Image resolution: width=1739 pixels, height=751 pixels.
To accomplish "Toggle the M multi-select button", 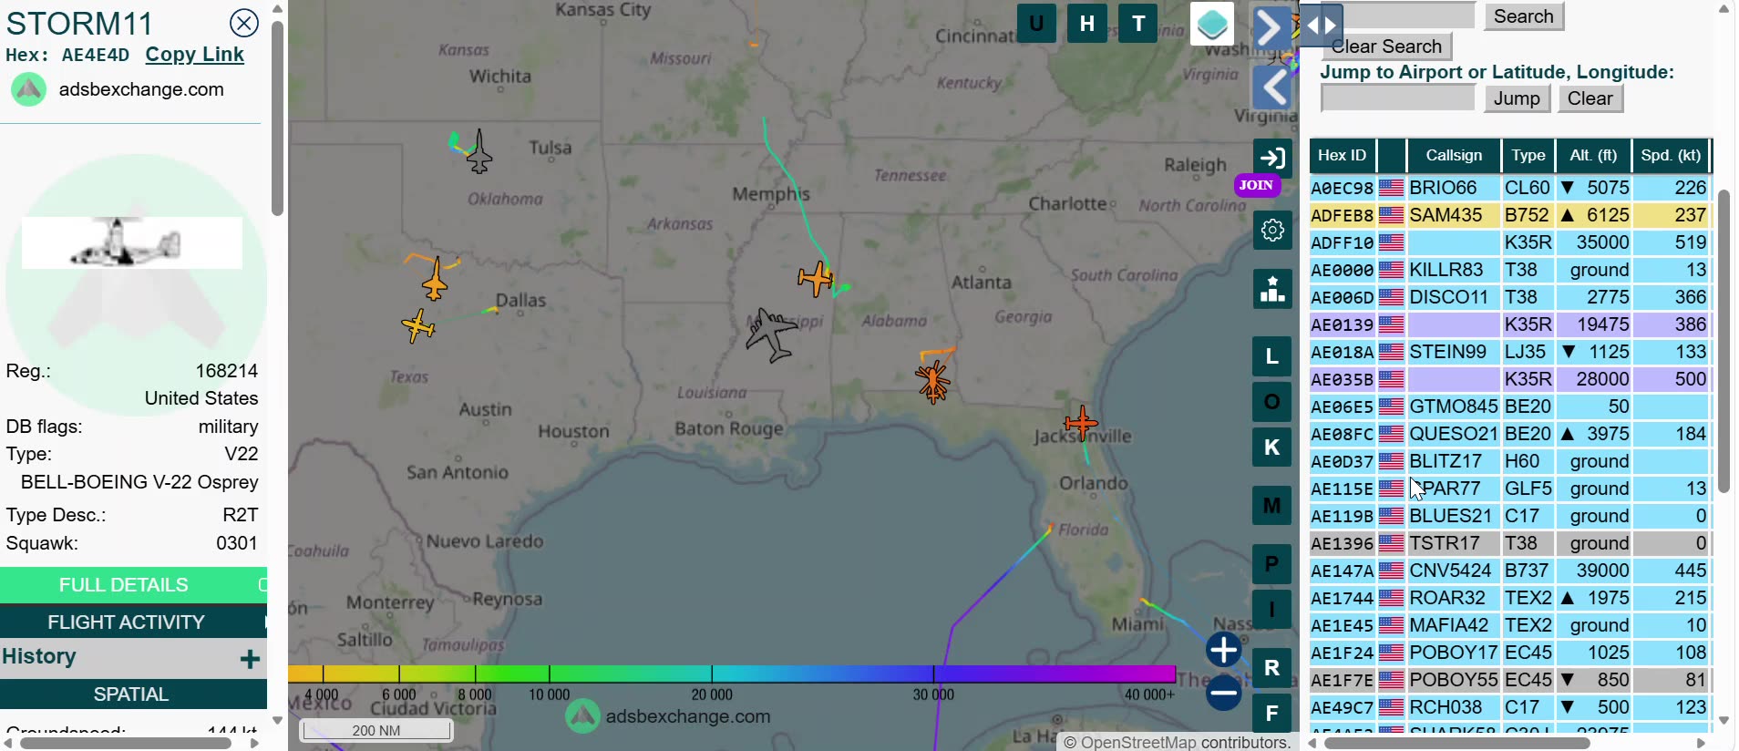I will point(1272,506).
